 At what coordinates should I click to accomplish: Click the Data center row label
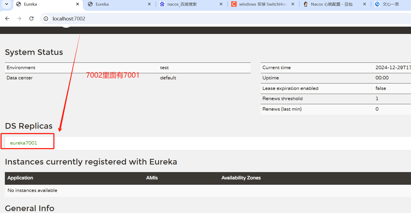tap(19, 78)
